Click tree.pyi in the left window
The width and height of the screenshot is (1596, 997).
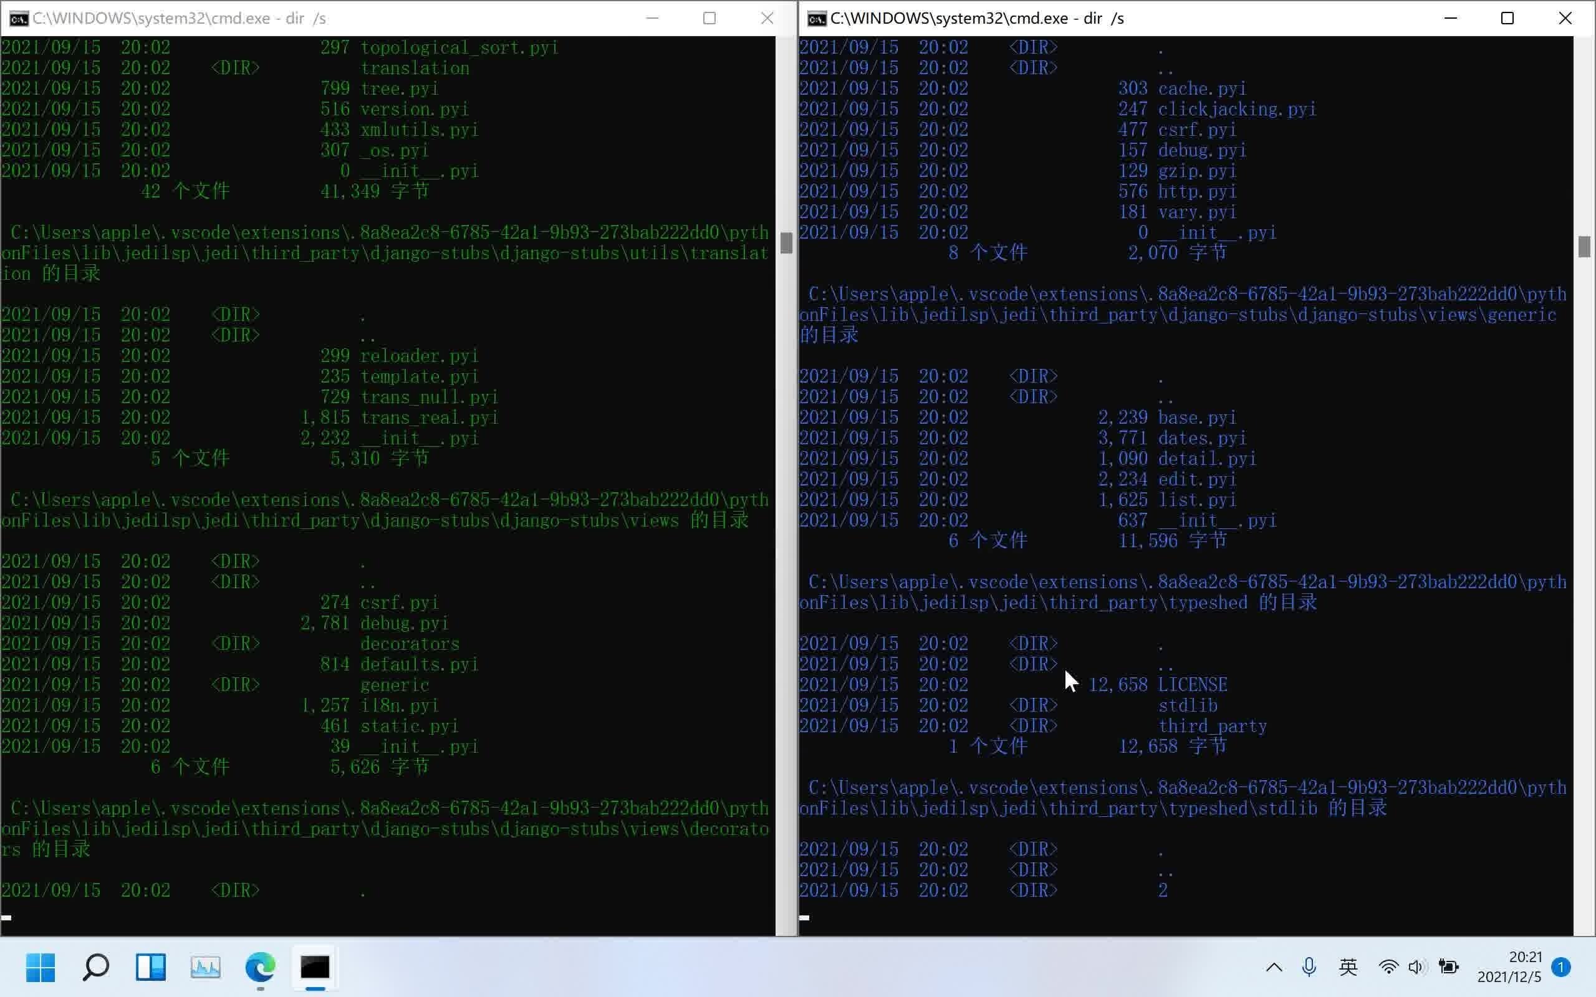coord(399,88)
